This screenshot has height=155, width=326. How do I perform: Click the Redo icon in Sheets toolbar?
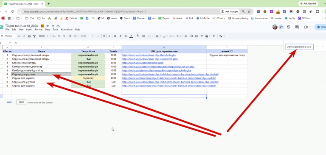coord(24,36)
